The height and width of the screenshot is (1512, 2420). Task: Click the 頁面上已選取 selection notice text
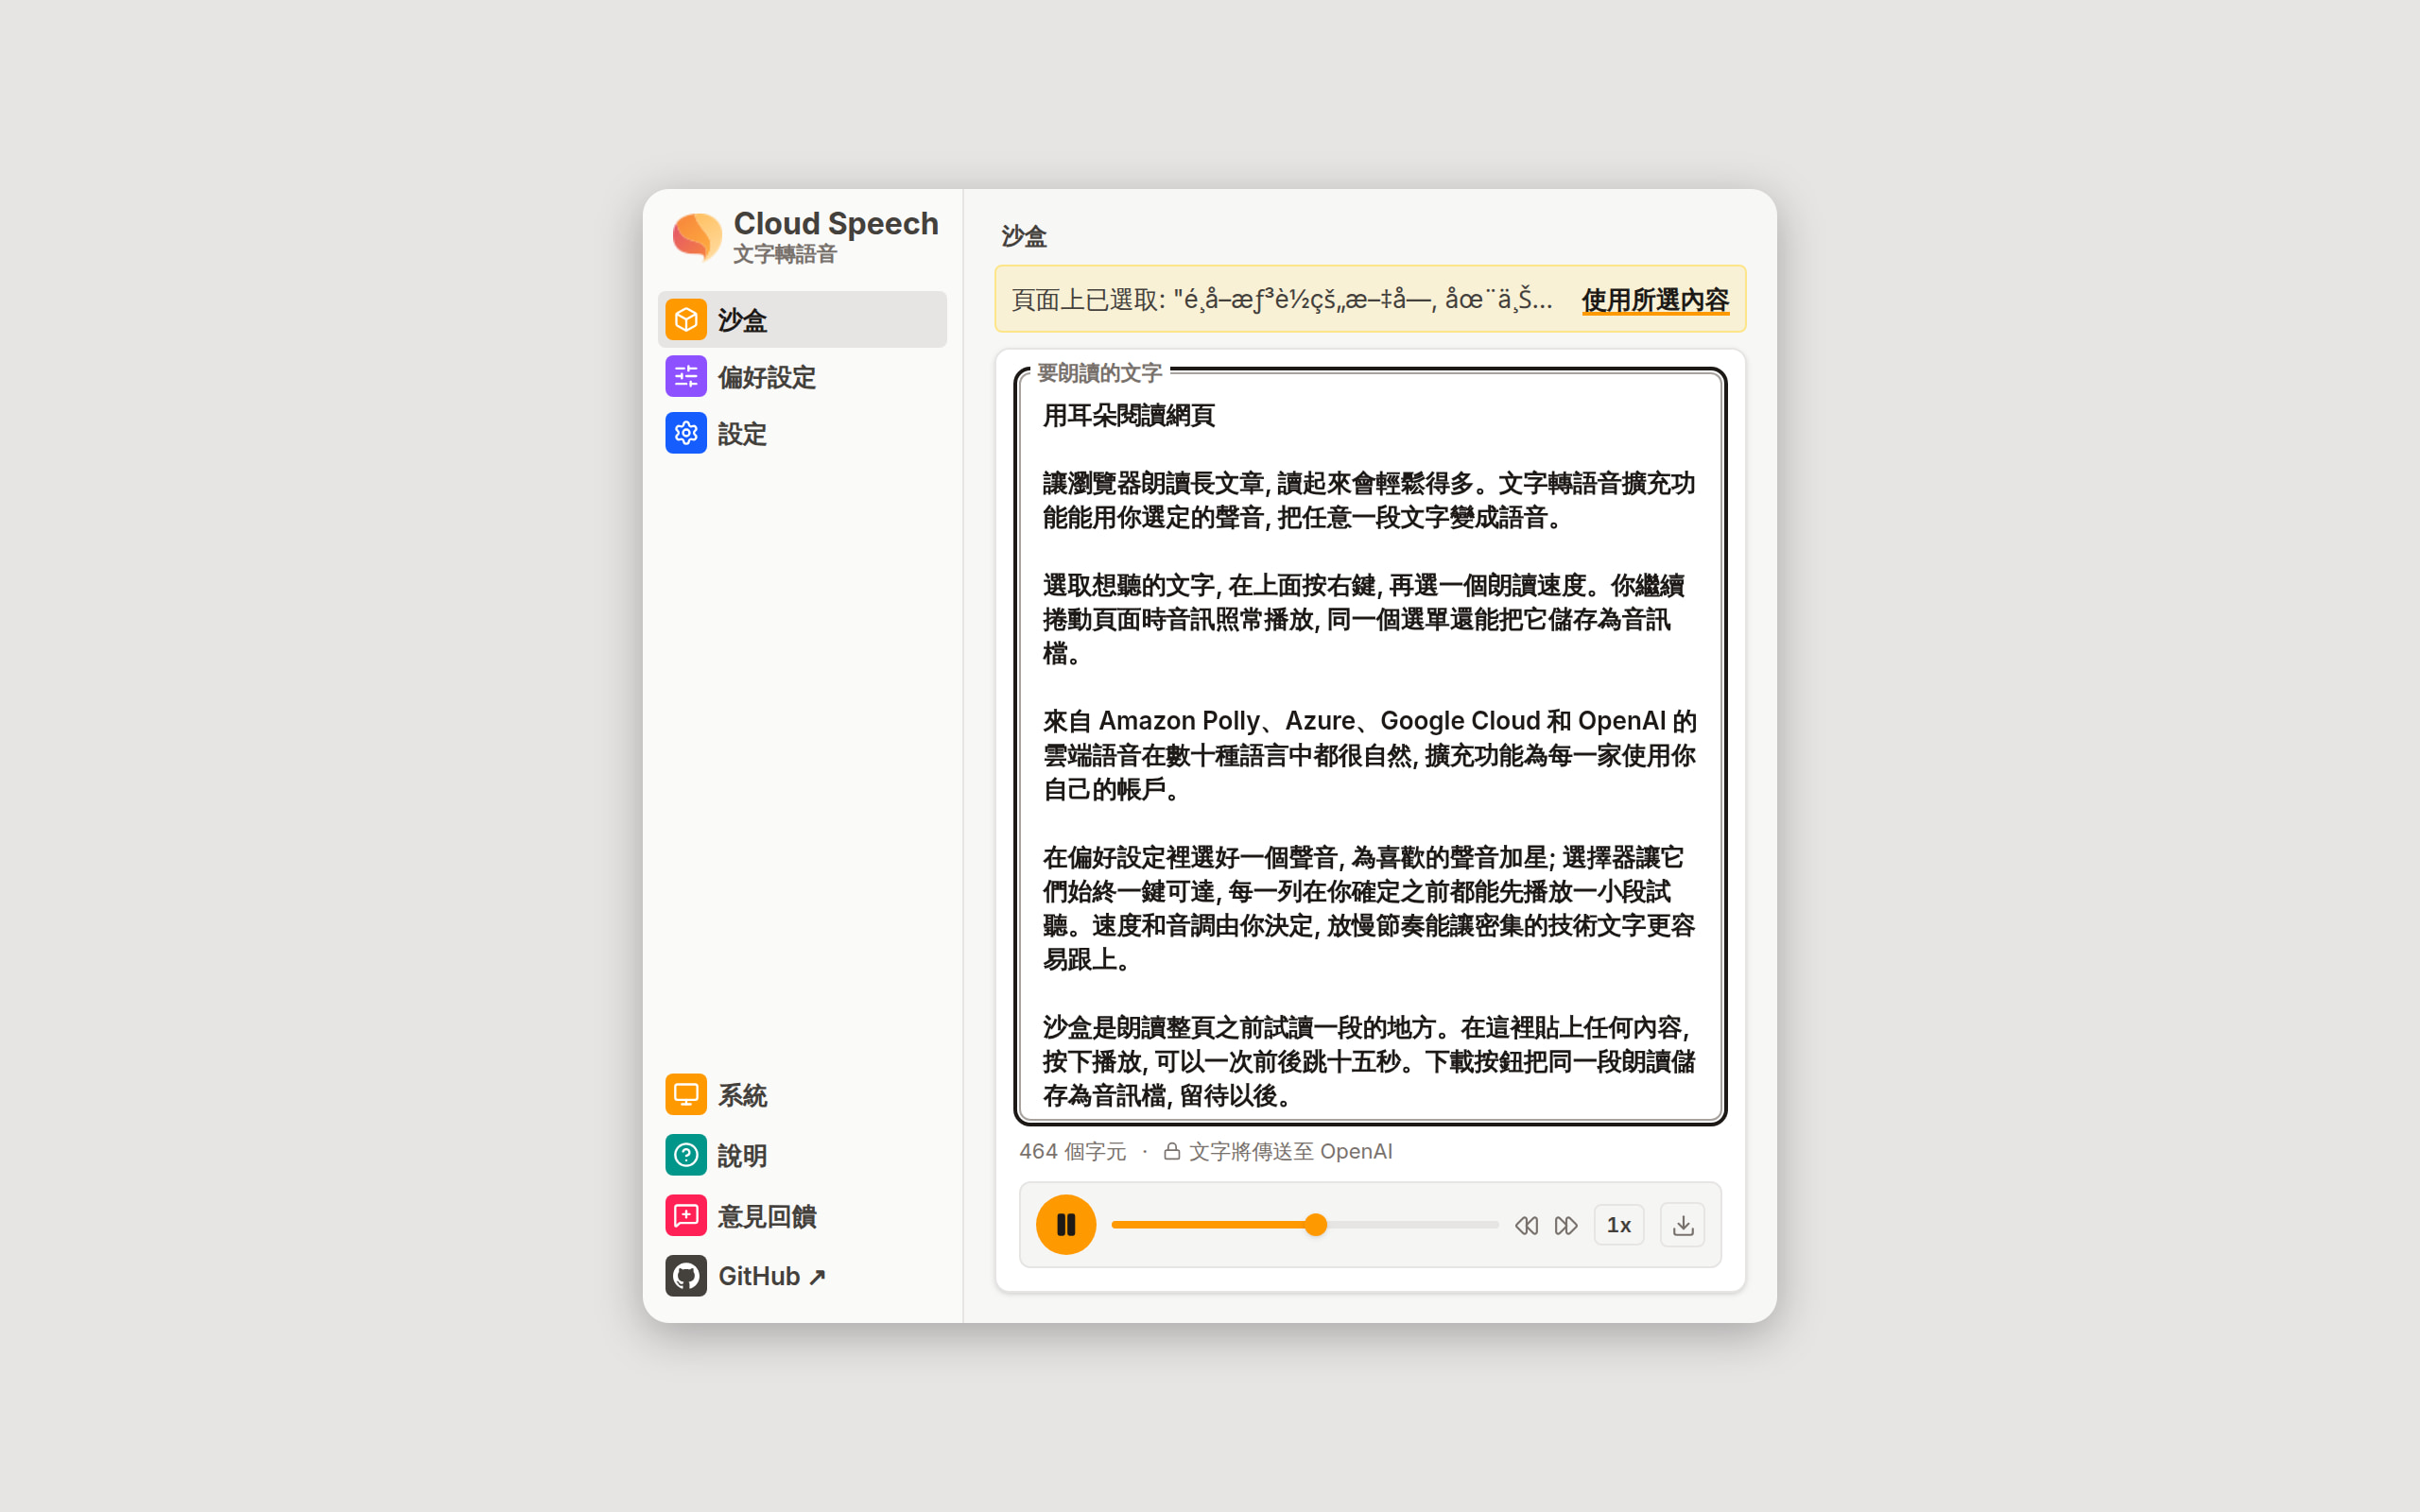click(1282, 300)
